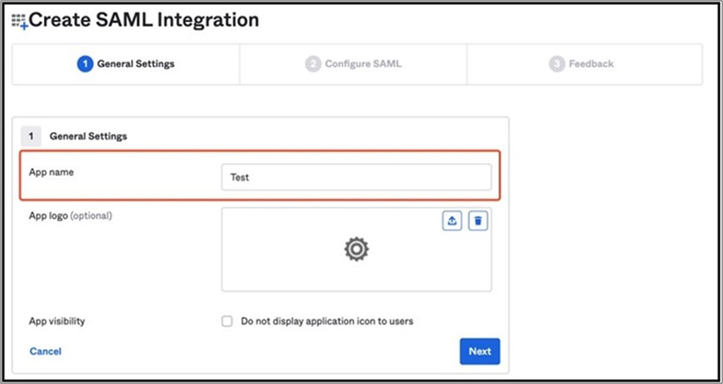Click the 'App visibility' label
This screenshot has width=723, height=384.
pyautogui.click(x=60, y=322)
